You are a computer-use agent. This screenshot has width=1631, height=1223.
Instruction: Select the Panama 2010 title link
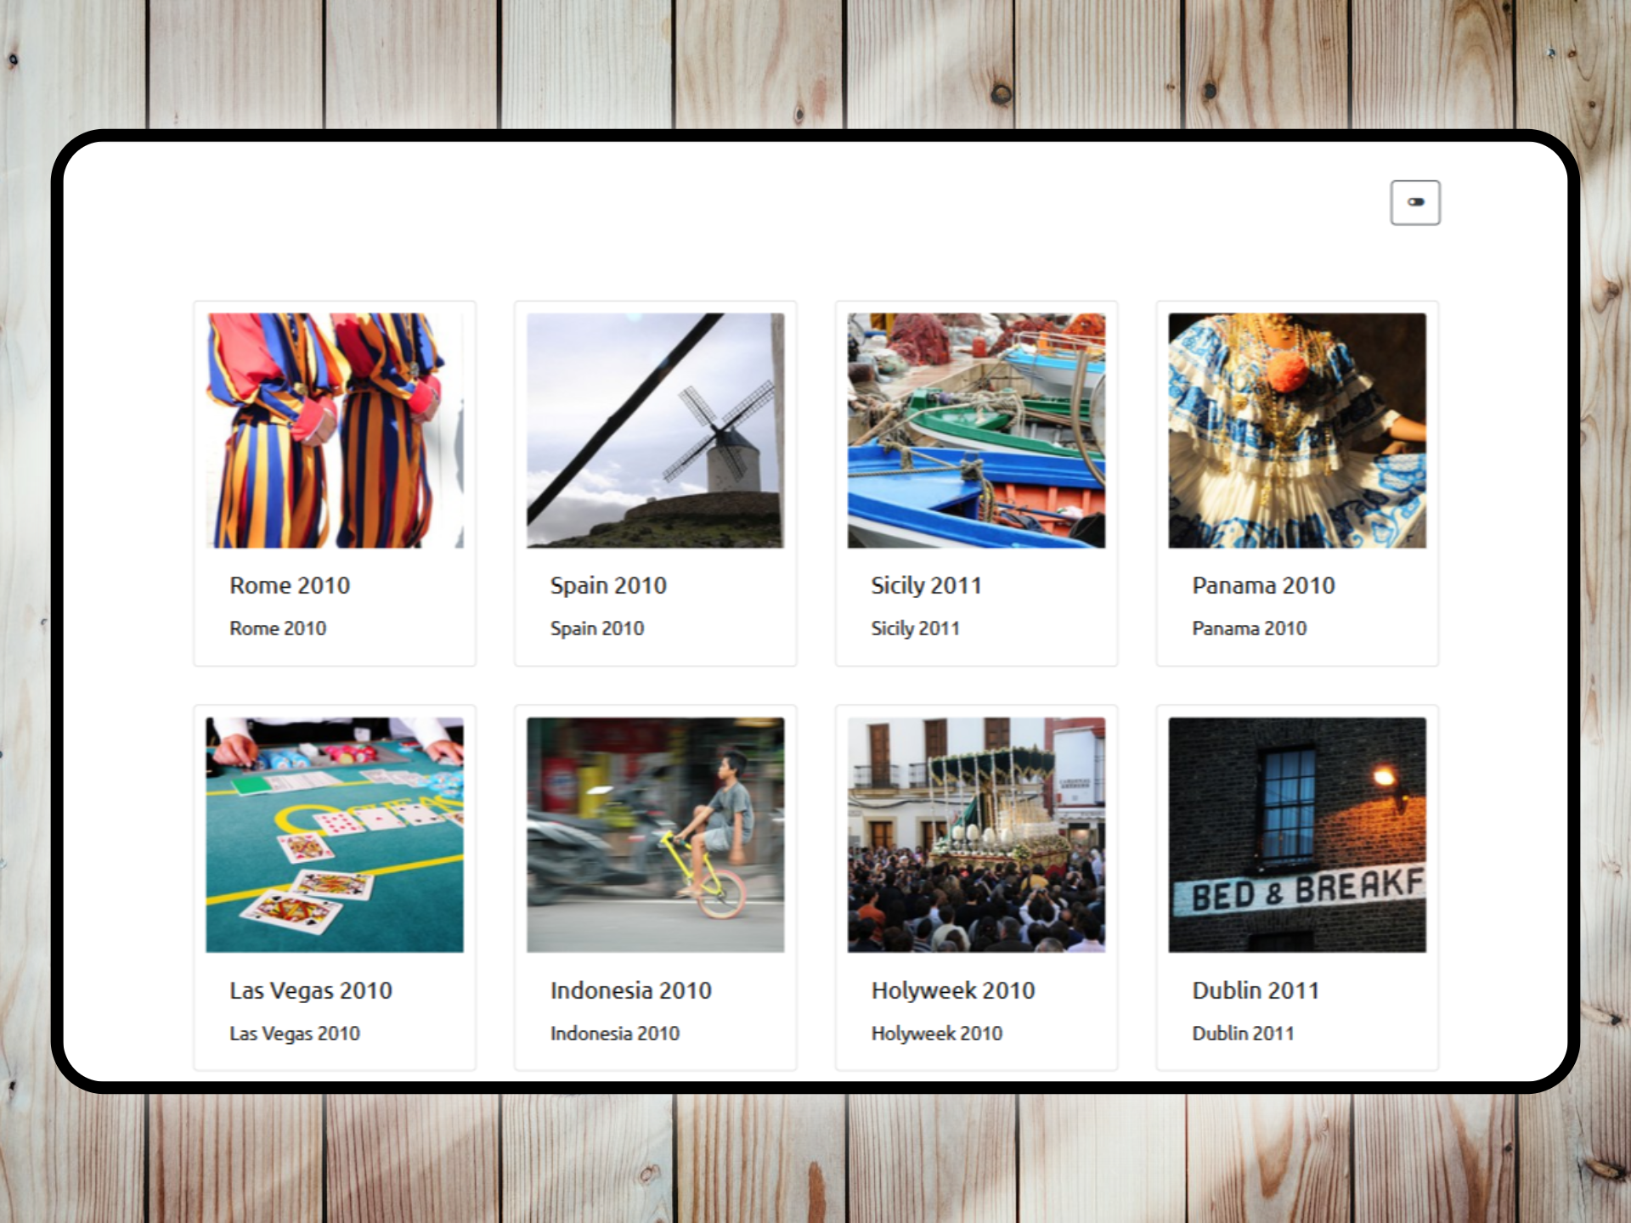(1263, 585)
